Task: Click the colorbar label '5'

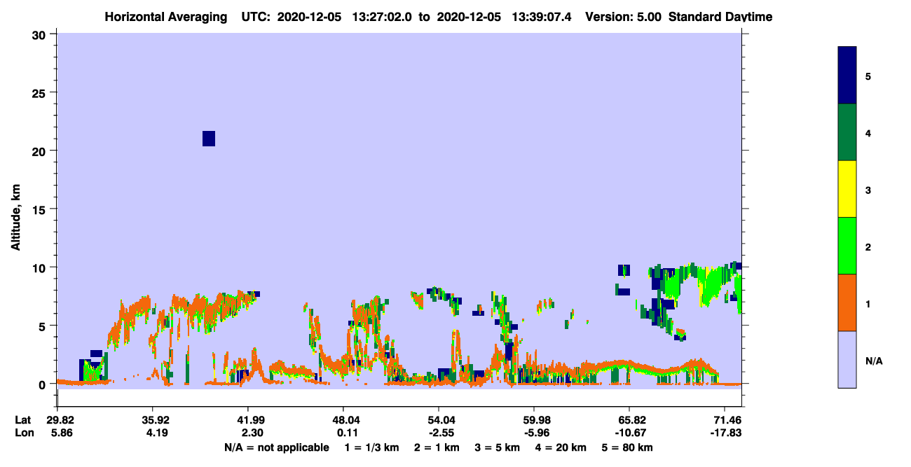Action: [868, 76]
